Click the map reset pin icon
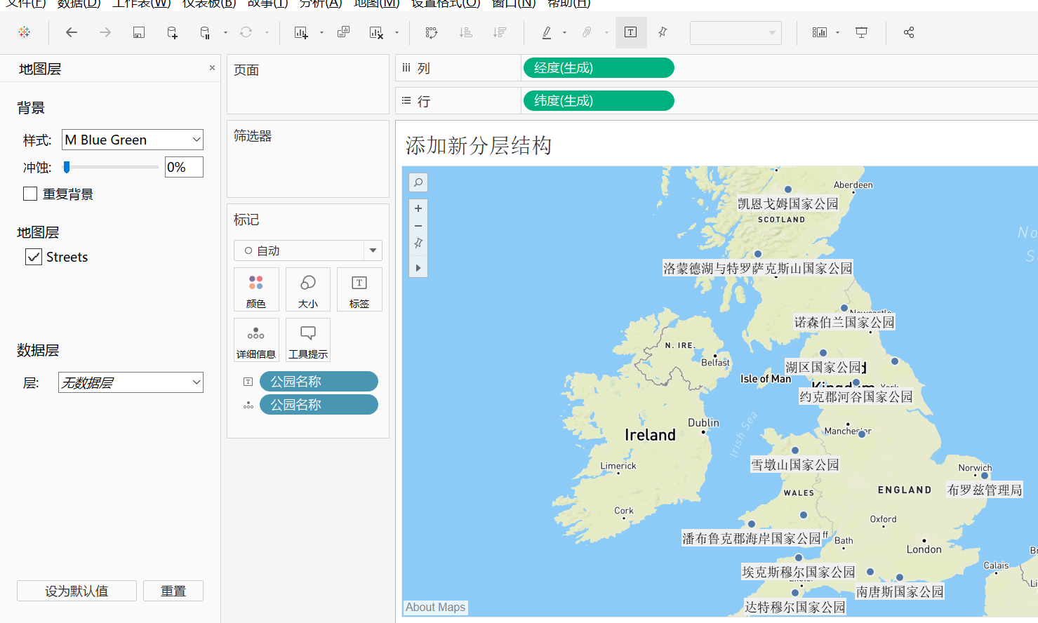The height and width of the screenshot is (623, 1038). (x=418, y=243)
